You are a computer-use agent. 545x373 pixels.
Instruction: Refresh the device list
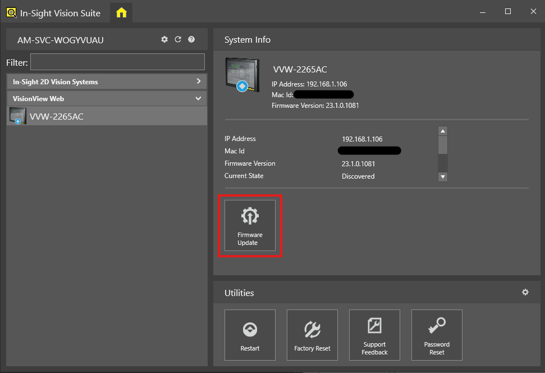pyautogui.click(x=178, y=39)
